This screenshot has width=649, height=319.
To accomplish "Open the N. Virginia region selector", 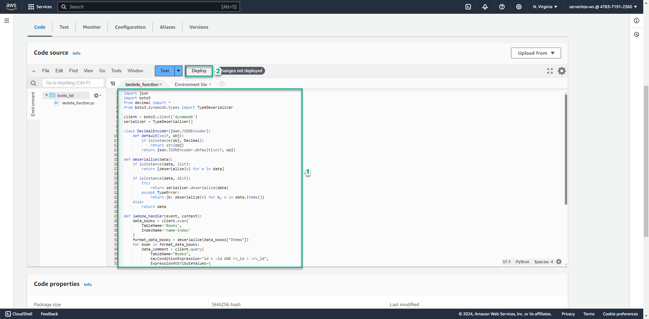I will coord(545,7).
